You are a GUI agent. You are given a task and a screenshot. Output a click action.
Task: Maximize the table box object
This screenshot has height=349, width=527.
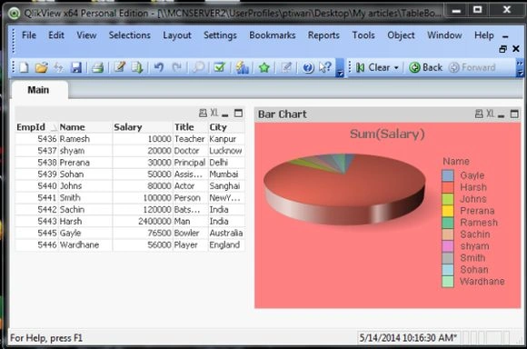pos(238,114)
